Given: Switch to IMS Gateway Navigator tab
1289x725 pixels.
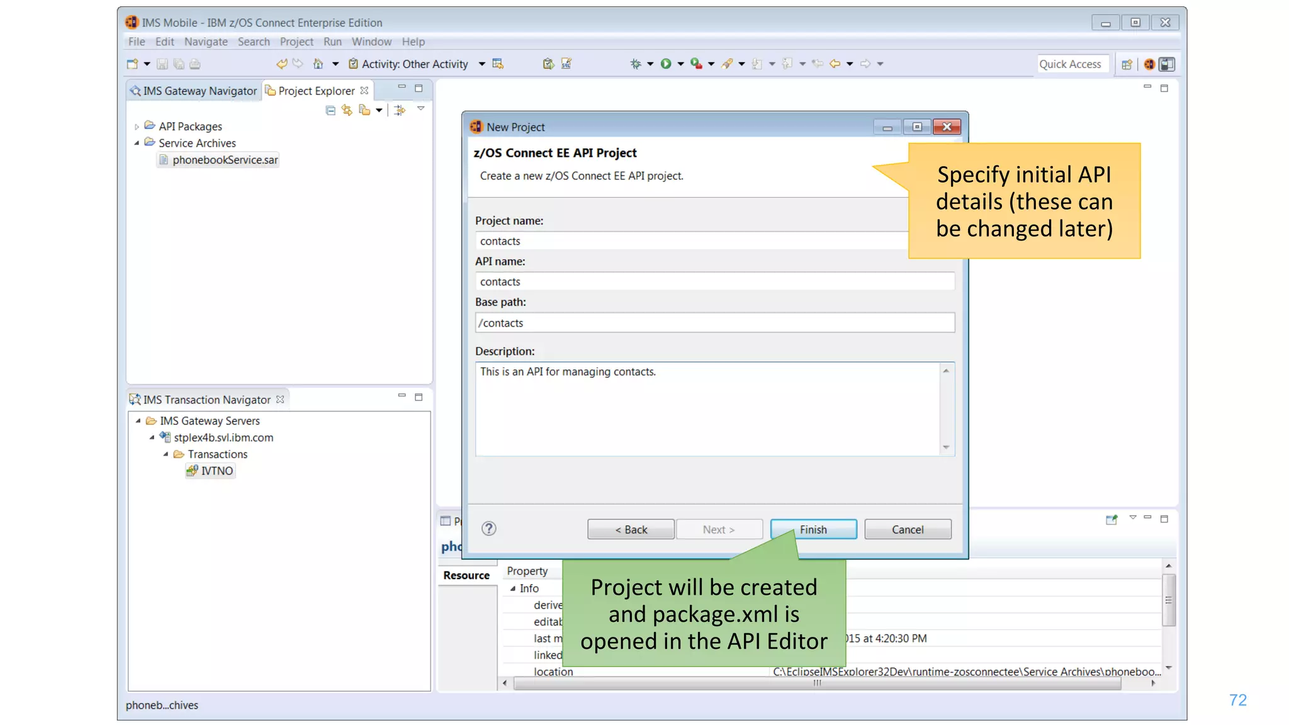Looking at the screenshot, I should pyautogui.click(x=193, y=91).
